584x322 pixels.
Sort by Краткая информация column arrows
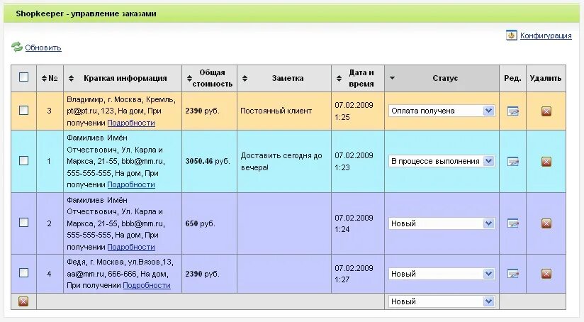pyautogui.click(x=71, y=78)
